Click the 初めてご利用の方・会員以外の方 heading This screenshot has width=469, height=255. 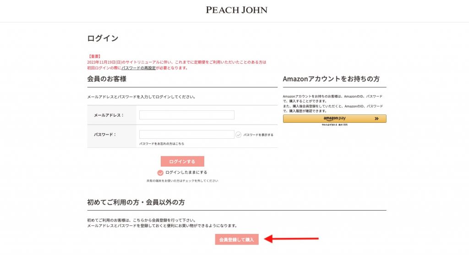136,202
